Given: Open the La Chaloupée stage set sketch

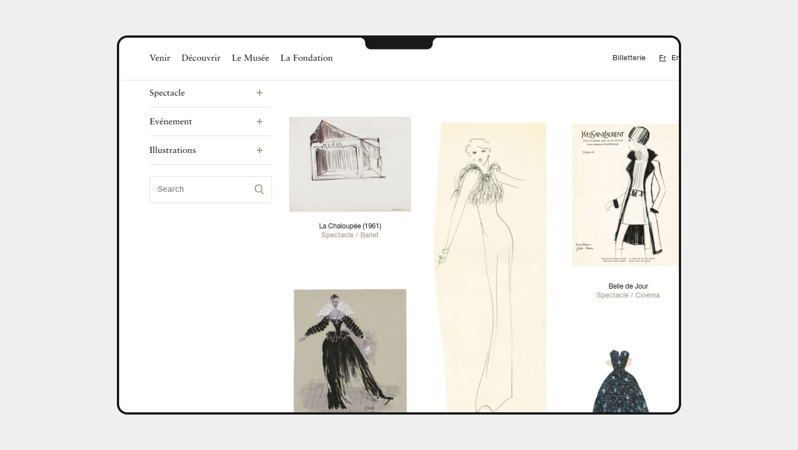Looking at the screenshot, I should 350,164.
